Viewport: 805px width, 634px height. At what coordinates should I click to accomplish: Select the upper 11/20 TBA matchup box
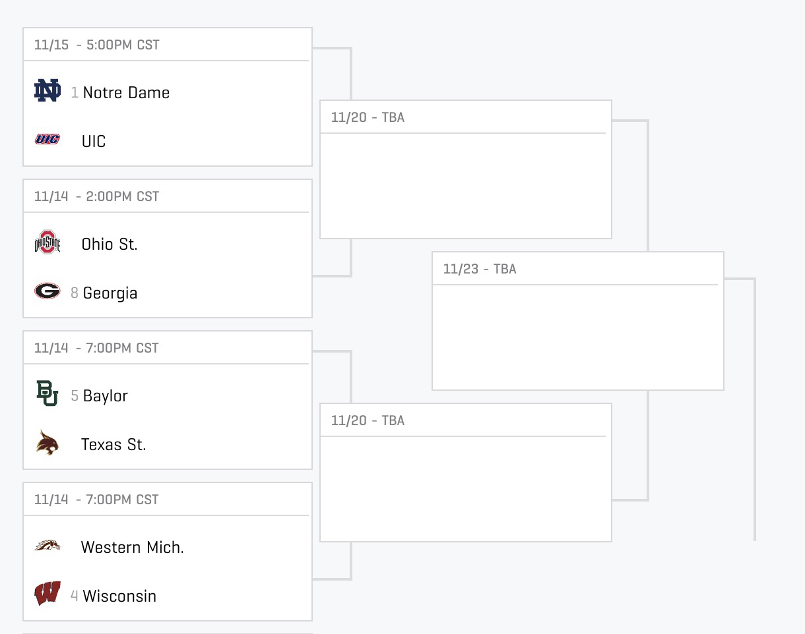pos(465,169)
